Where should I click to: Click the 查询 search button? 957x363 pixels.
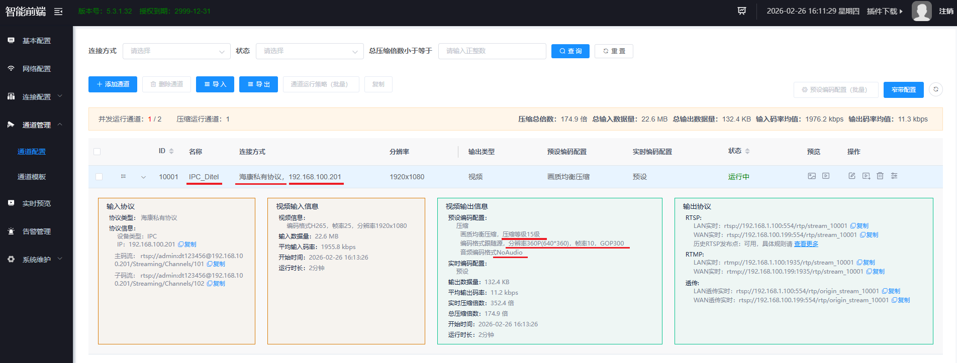(570, 51)
